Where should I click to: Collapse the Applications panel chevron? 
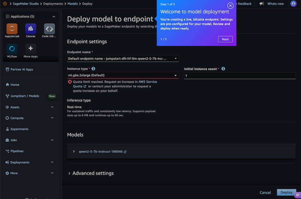click(x=54, y=17)
